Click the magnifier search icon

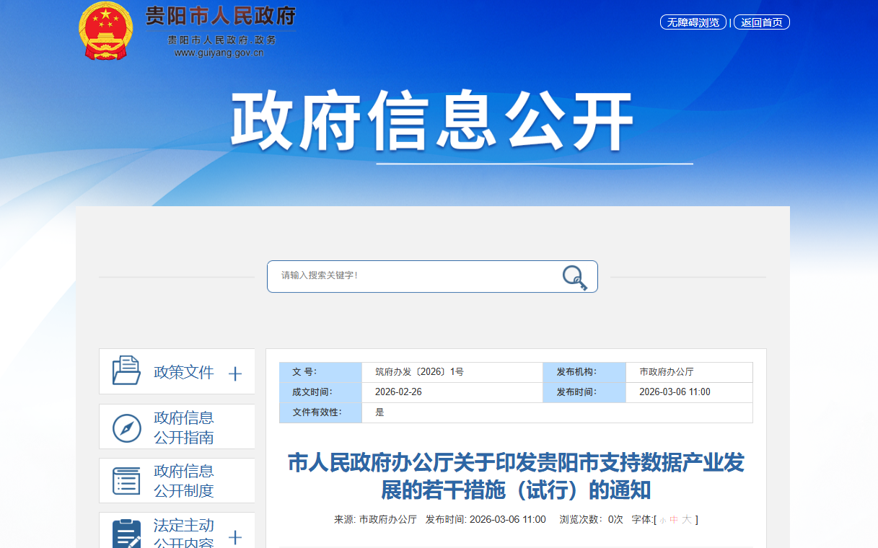tap(574, 278)
